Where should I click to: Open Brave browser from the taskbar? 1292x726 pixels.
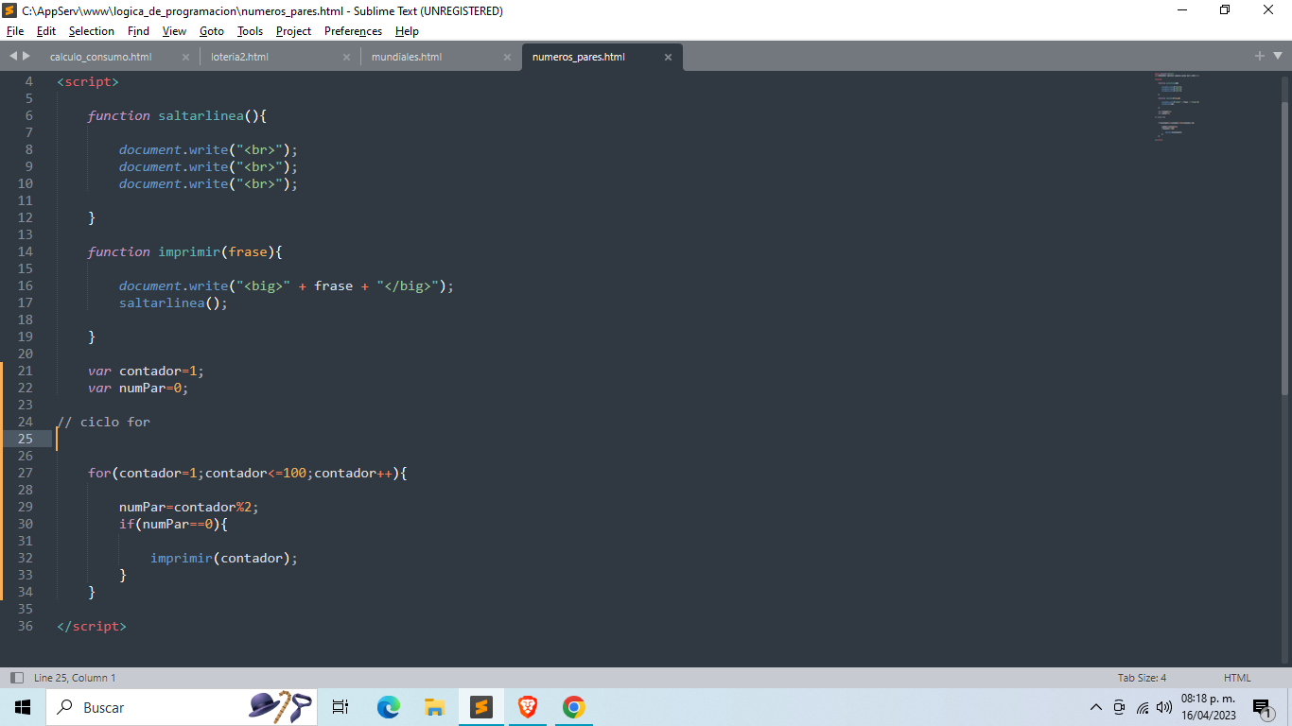(x=528, y=707)
